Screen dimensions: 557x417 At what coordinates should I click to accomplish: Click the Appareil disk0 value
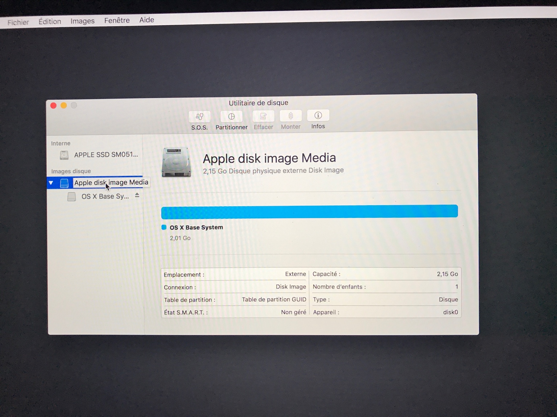click(450, 312)
